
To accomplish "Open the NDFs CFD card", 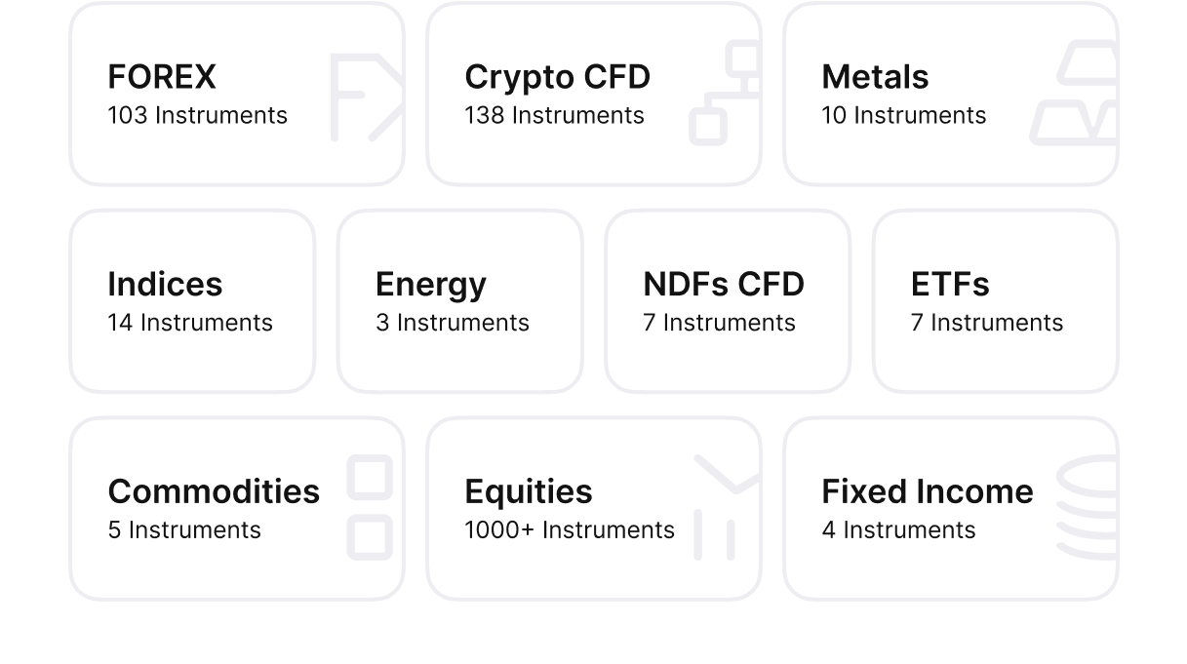I will coord(727,300).
